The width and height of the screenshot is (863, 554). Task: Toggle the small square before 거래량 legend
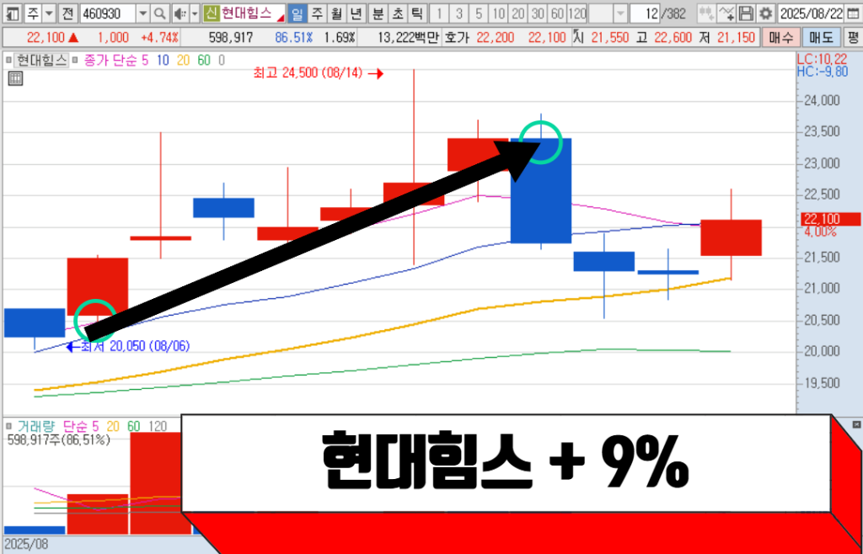click(8, 425)
